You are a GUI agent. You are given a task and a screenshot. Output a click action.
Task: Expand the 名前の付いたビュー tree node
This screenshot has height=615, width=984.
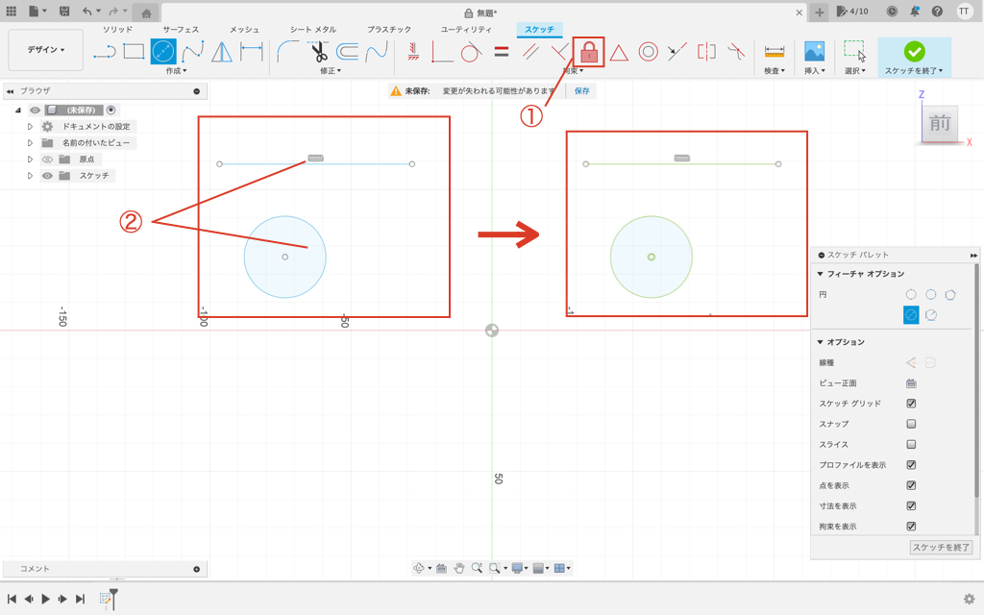tap(30, 143)
